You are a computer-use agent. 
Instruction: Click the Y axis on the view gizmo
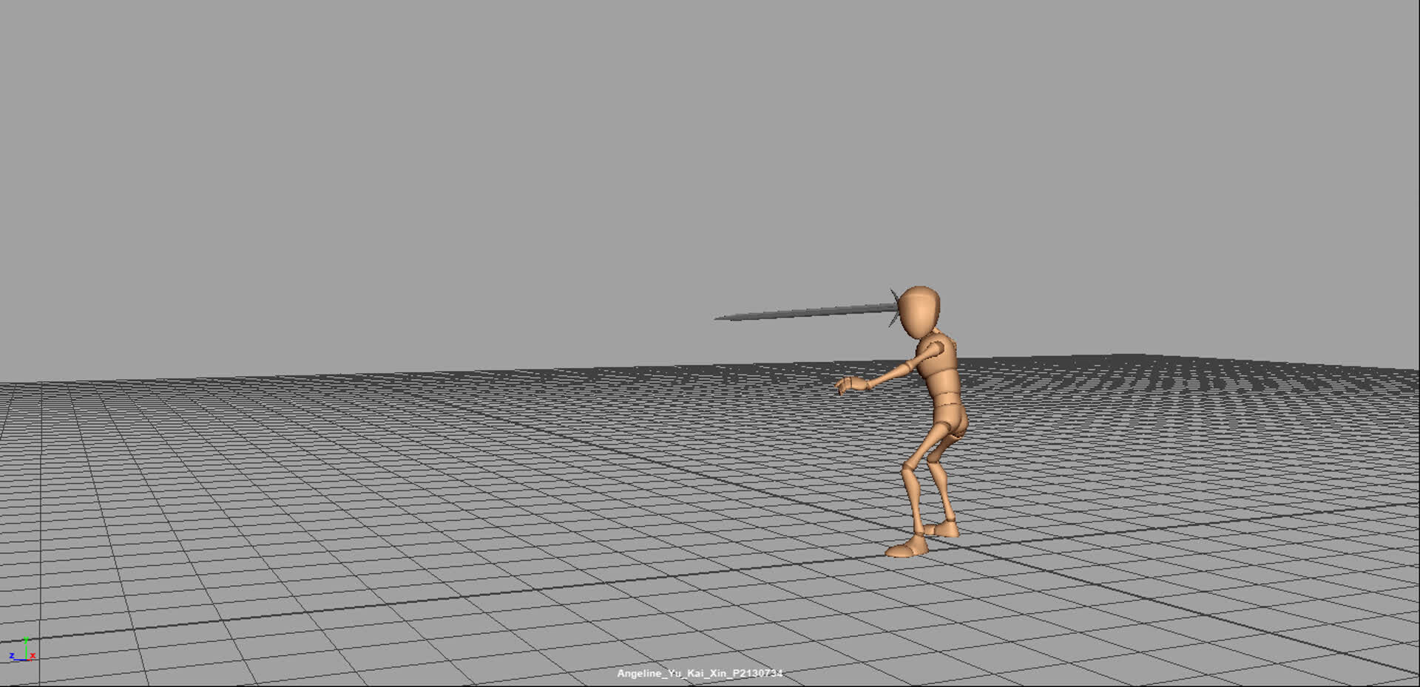(x=26, y=639)
